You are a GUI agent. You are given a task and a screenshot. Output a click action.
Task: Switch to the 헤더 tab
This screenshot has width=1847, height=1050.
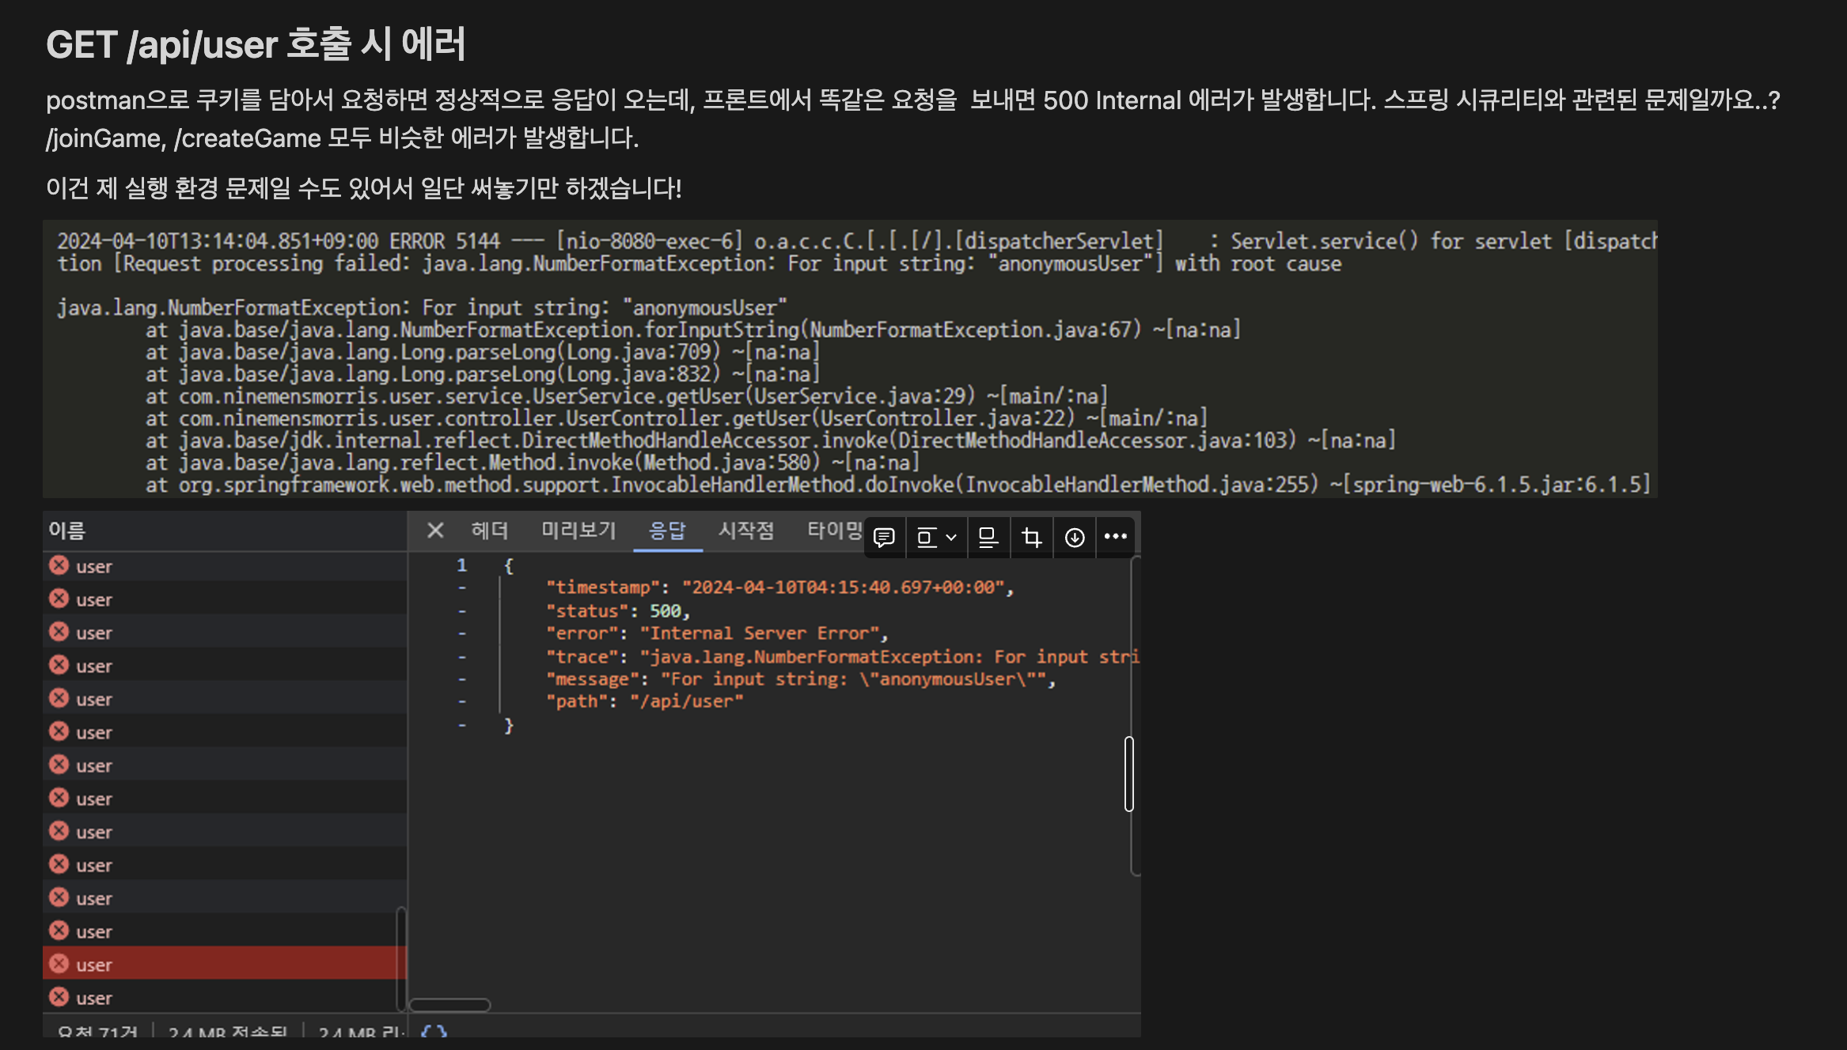click(x=489, y=531)
